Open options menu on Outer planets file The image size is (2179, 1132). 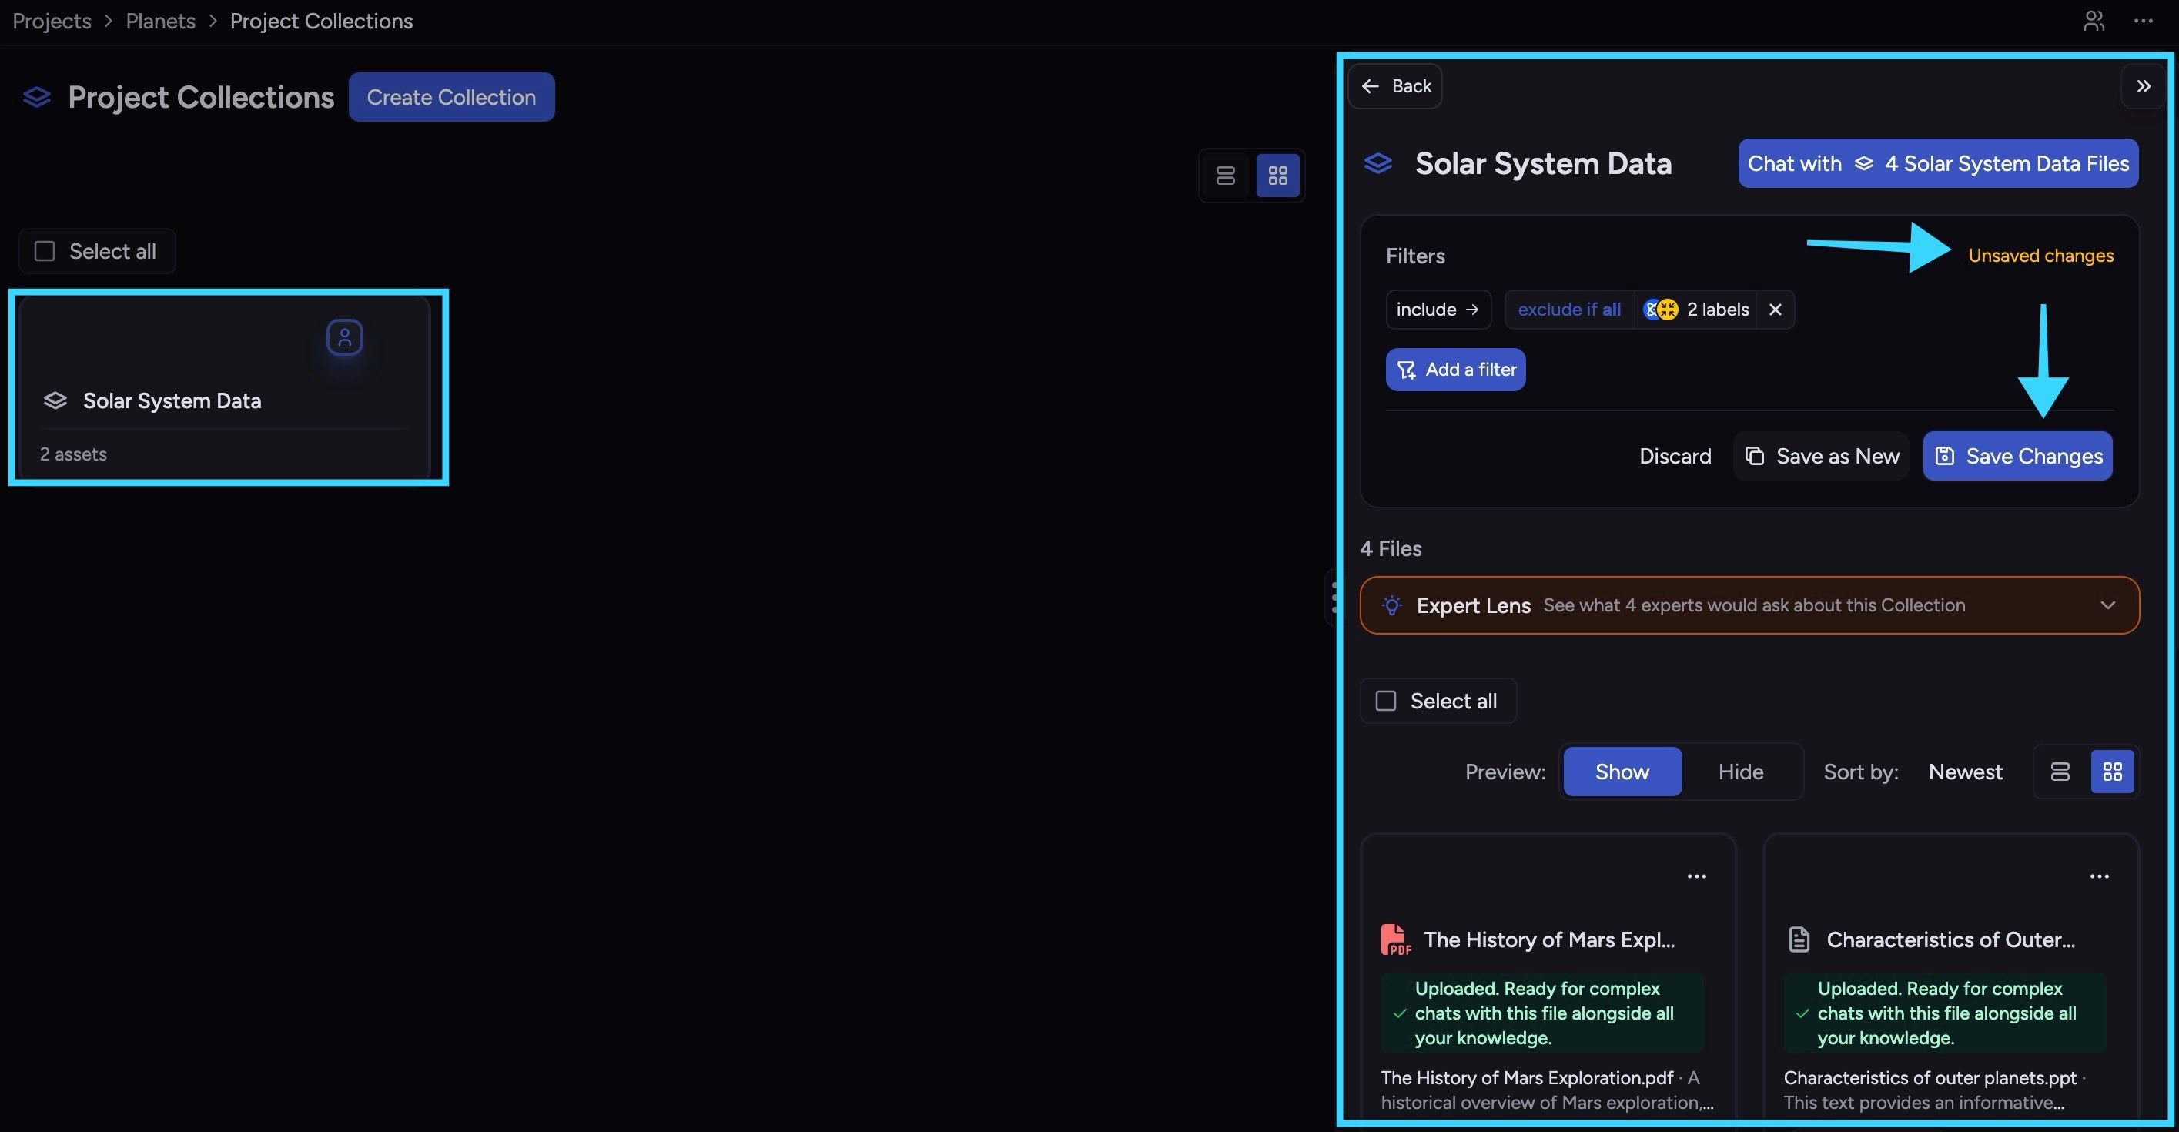point(2100,876)
